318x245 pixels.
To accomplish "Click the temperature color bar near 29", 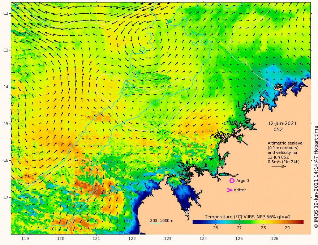I will 287,222.
